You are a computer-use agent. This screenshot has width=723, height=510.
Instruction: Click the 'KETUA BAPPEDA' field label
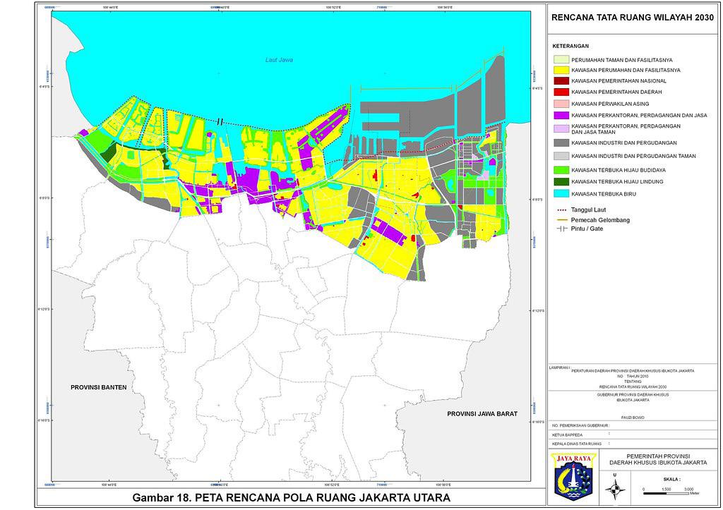tap(567, 435)
